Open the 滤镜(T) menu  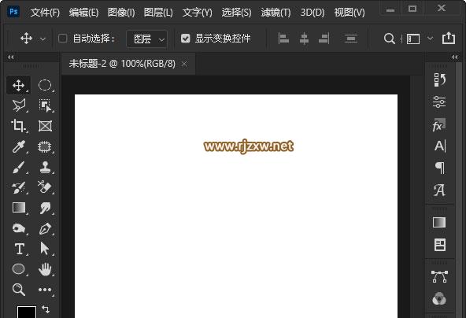[276, 12]
